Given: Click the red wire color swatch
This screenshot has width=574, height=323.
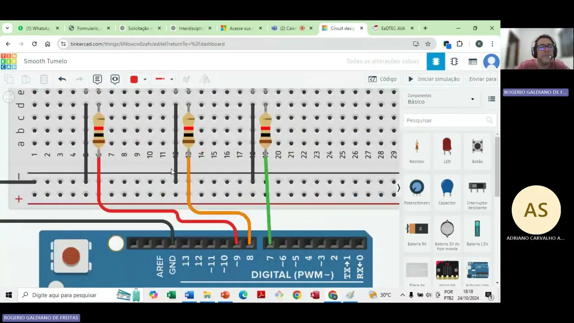Looking at the screenshot, I should point(134,79).
